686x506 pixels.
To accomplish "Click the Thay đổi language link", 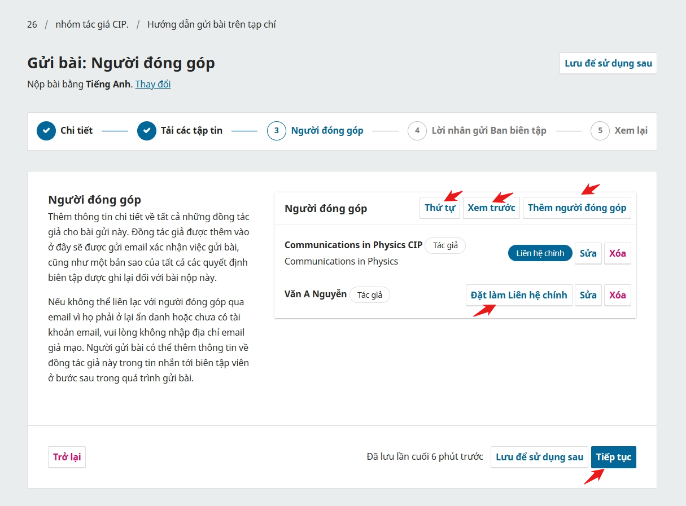I will pos(153,84).
